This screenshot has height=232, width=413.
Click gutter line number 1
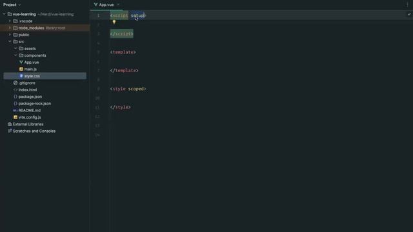pyautogui.click(x=99, y=15)
